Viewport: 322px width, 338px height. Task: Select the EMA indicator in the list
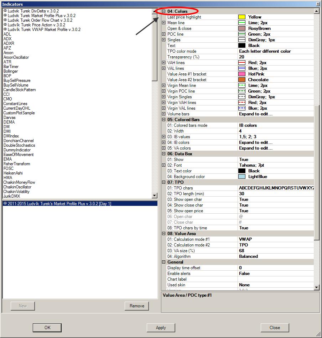point(7,159)
